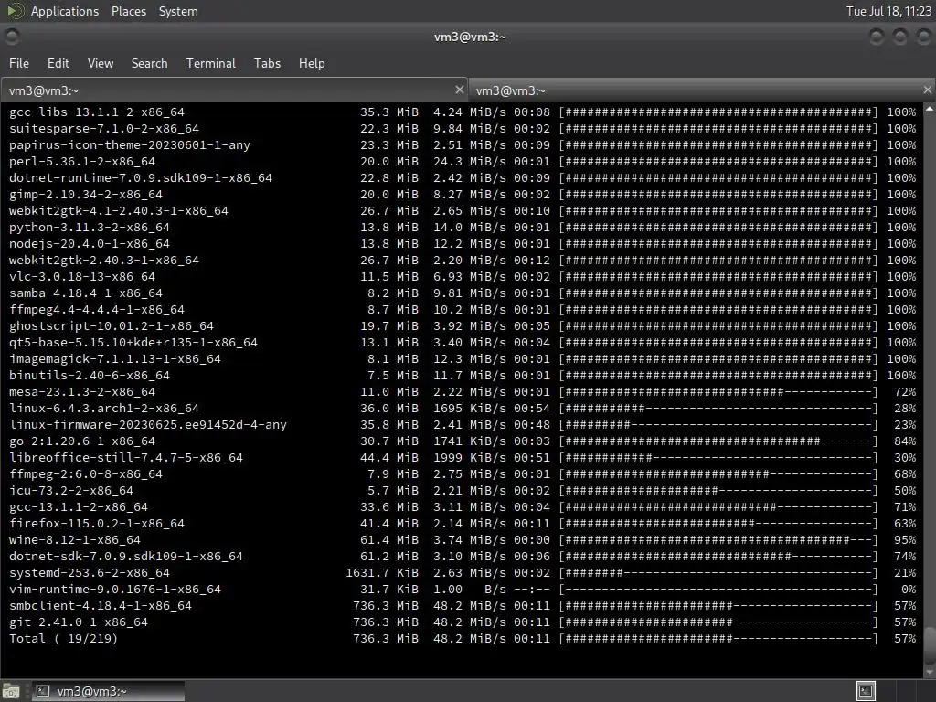Open the File menu in terminal
The width and height of the screenshot is (936, 702).
coord(19,63)
